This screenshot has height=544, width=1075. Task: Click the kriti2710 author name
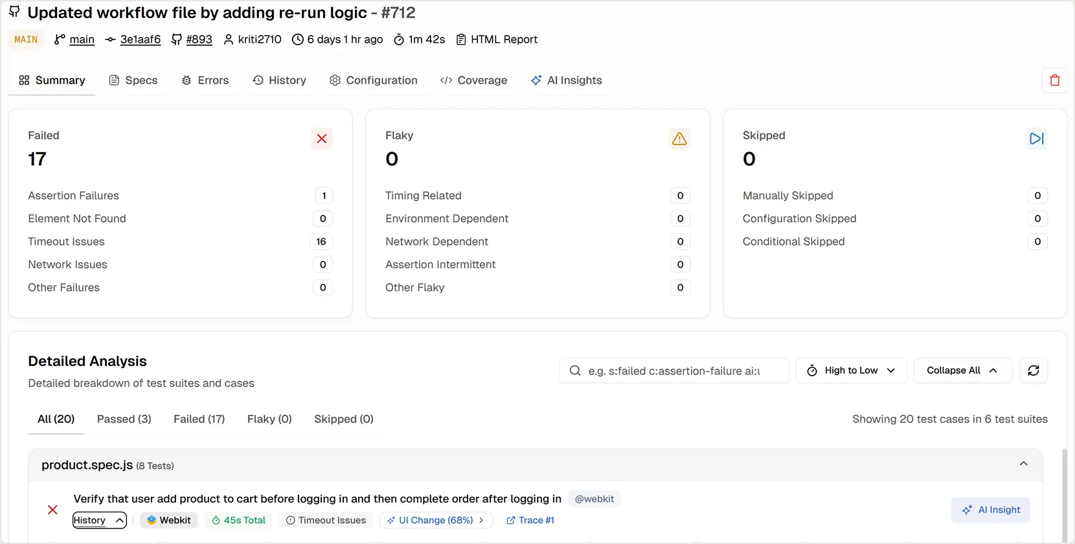coord(260,40)
